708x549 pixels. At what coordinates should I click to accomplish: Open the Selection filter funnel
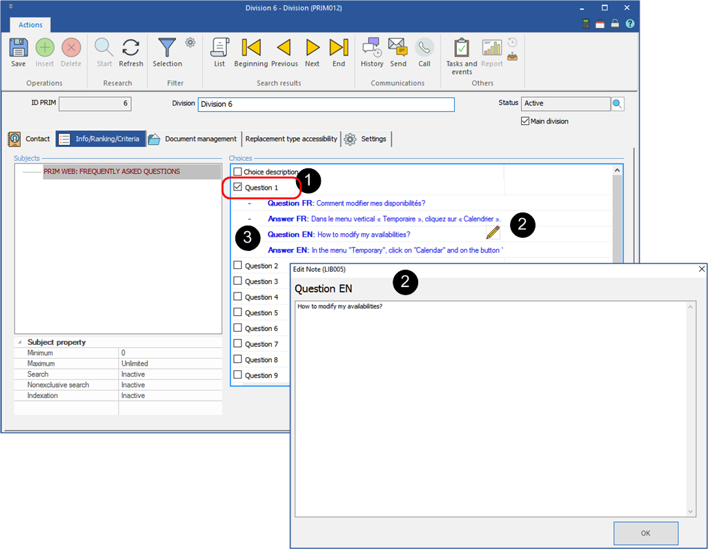coord(167,48)
